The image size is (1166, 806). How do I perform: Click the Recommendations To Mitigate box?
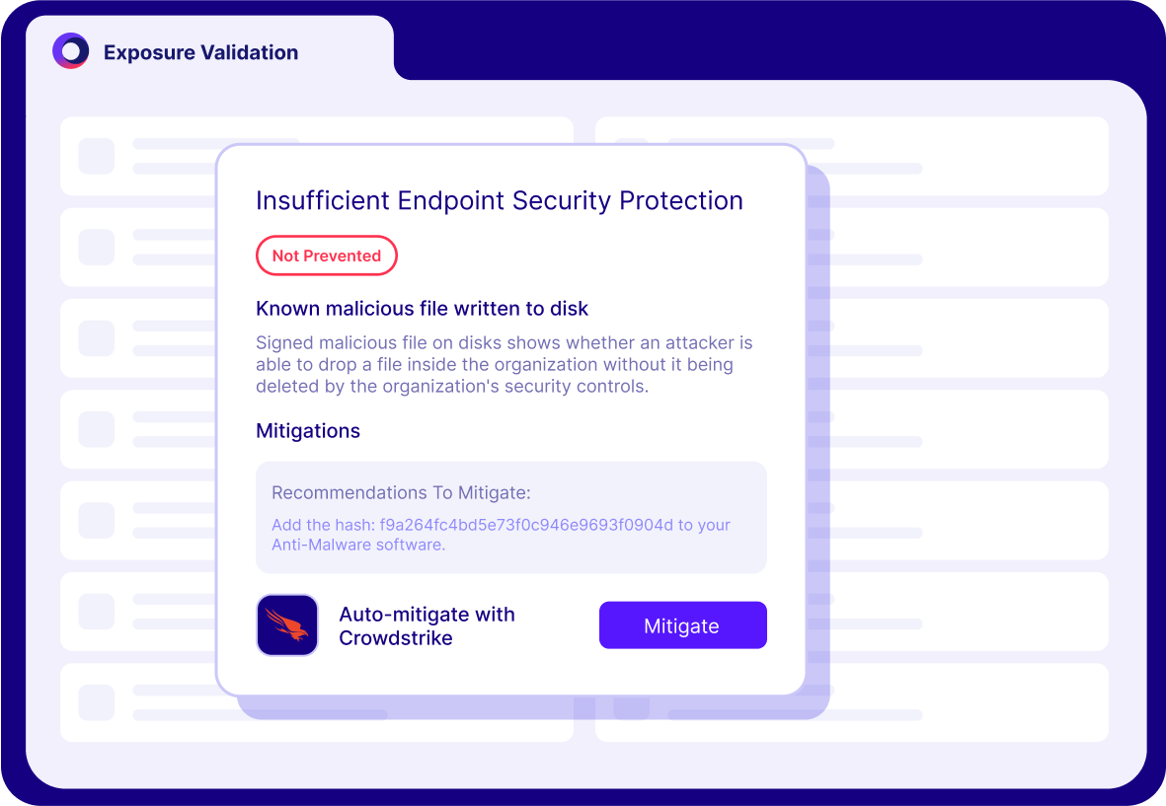[510, 517]
